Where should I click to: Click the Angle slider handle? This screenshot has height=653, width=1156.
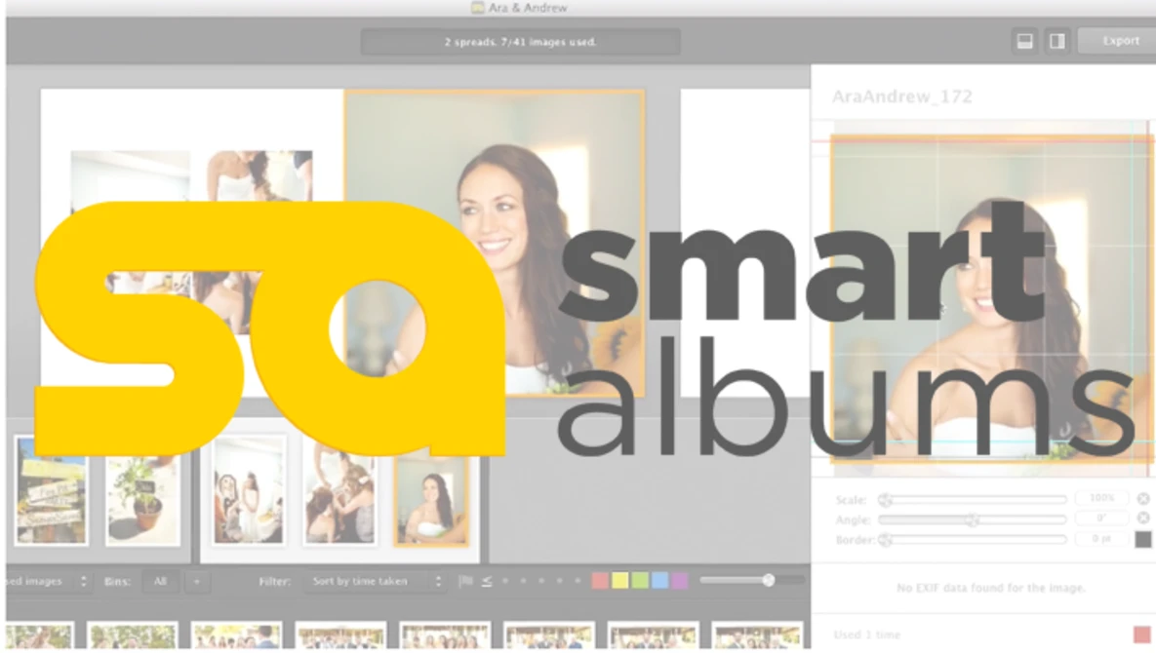[x=974, y=519]
